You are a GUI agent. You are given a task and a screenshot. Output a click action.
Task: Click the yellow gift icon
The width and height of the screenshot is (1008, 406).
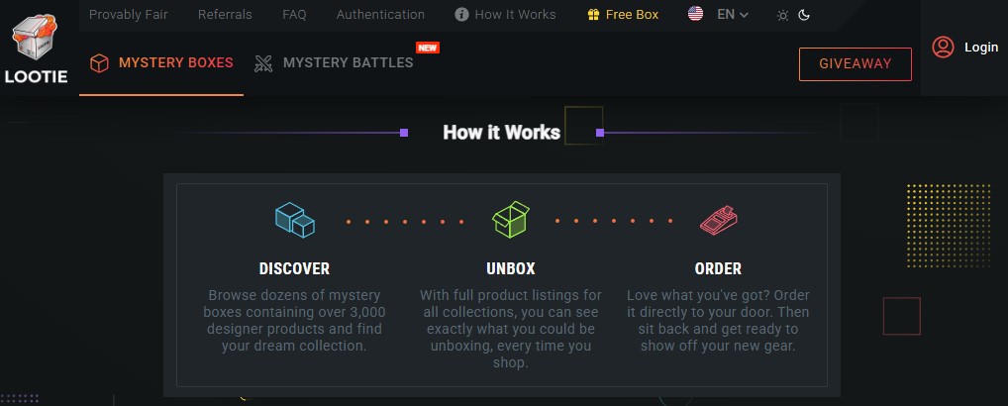[593, 14]
